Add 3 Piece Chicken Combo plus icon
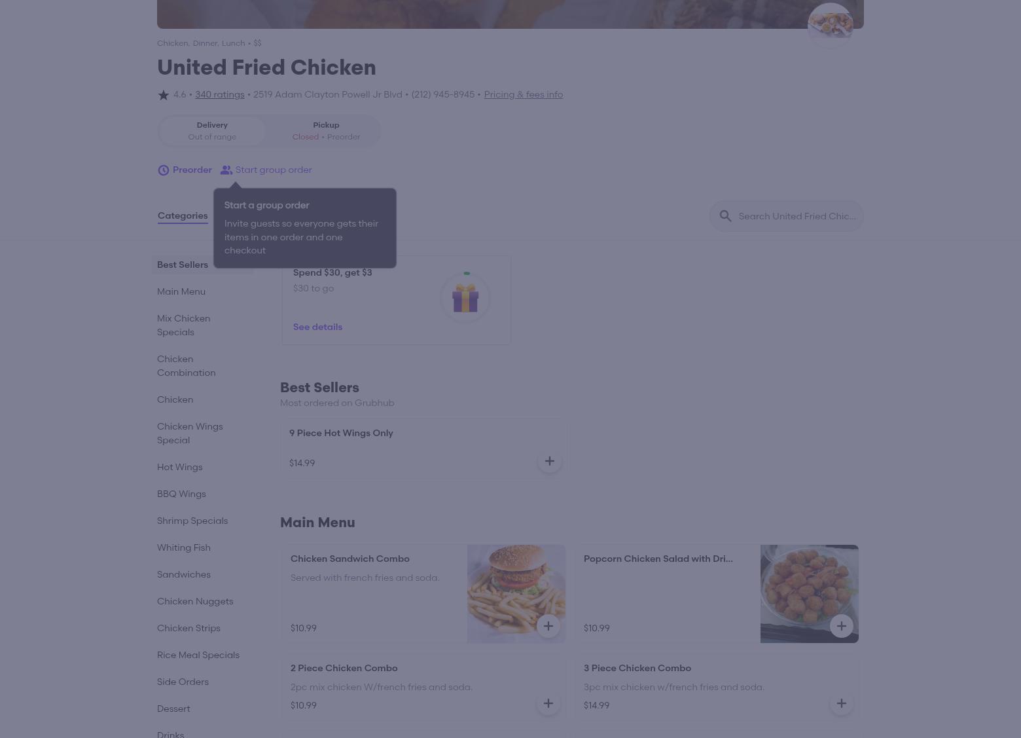The width and height of the screenshot is (1021, 738). coord(841,703)
